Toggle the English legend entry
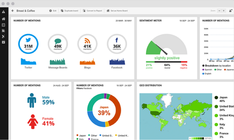 (x=207, y=74)
